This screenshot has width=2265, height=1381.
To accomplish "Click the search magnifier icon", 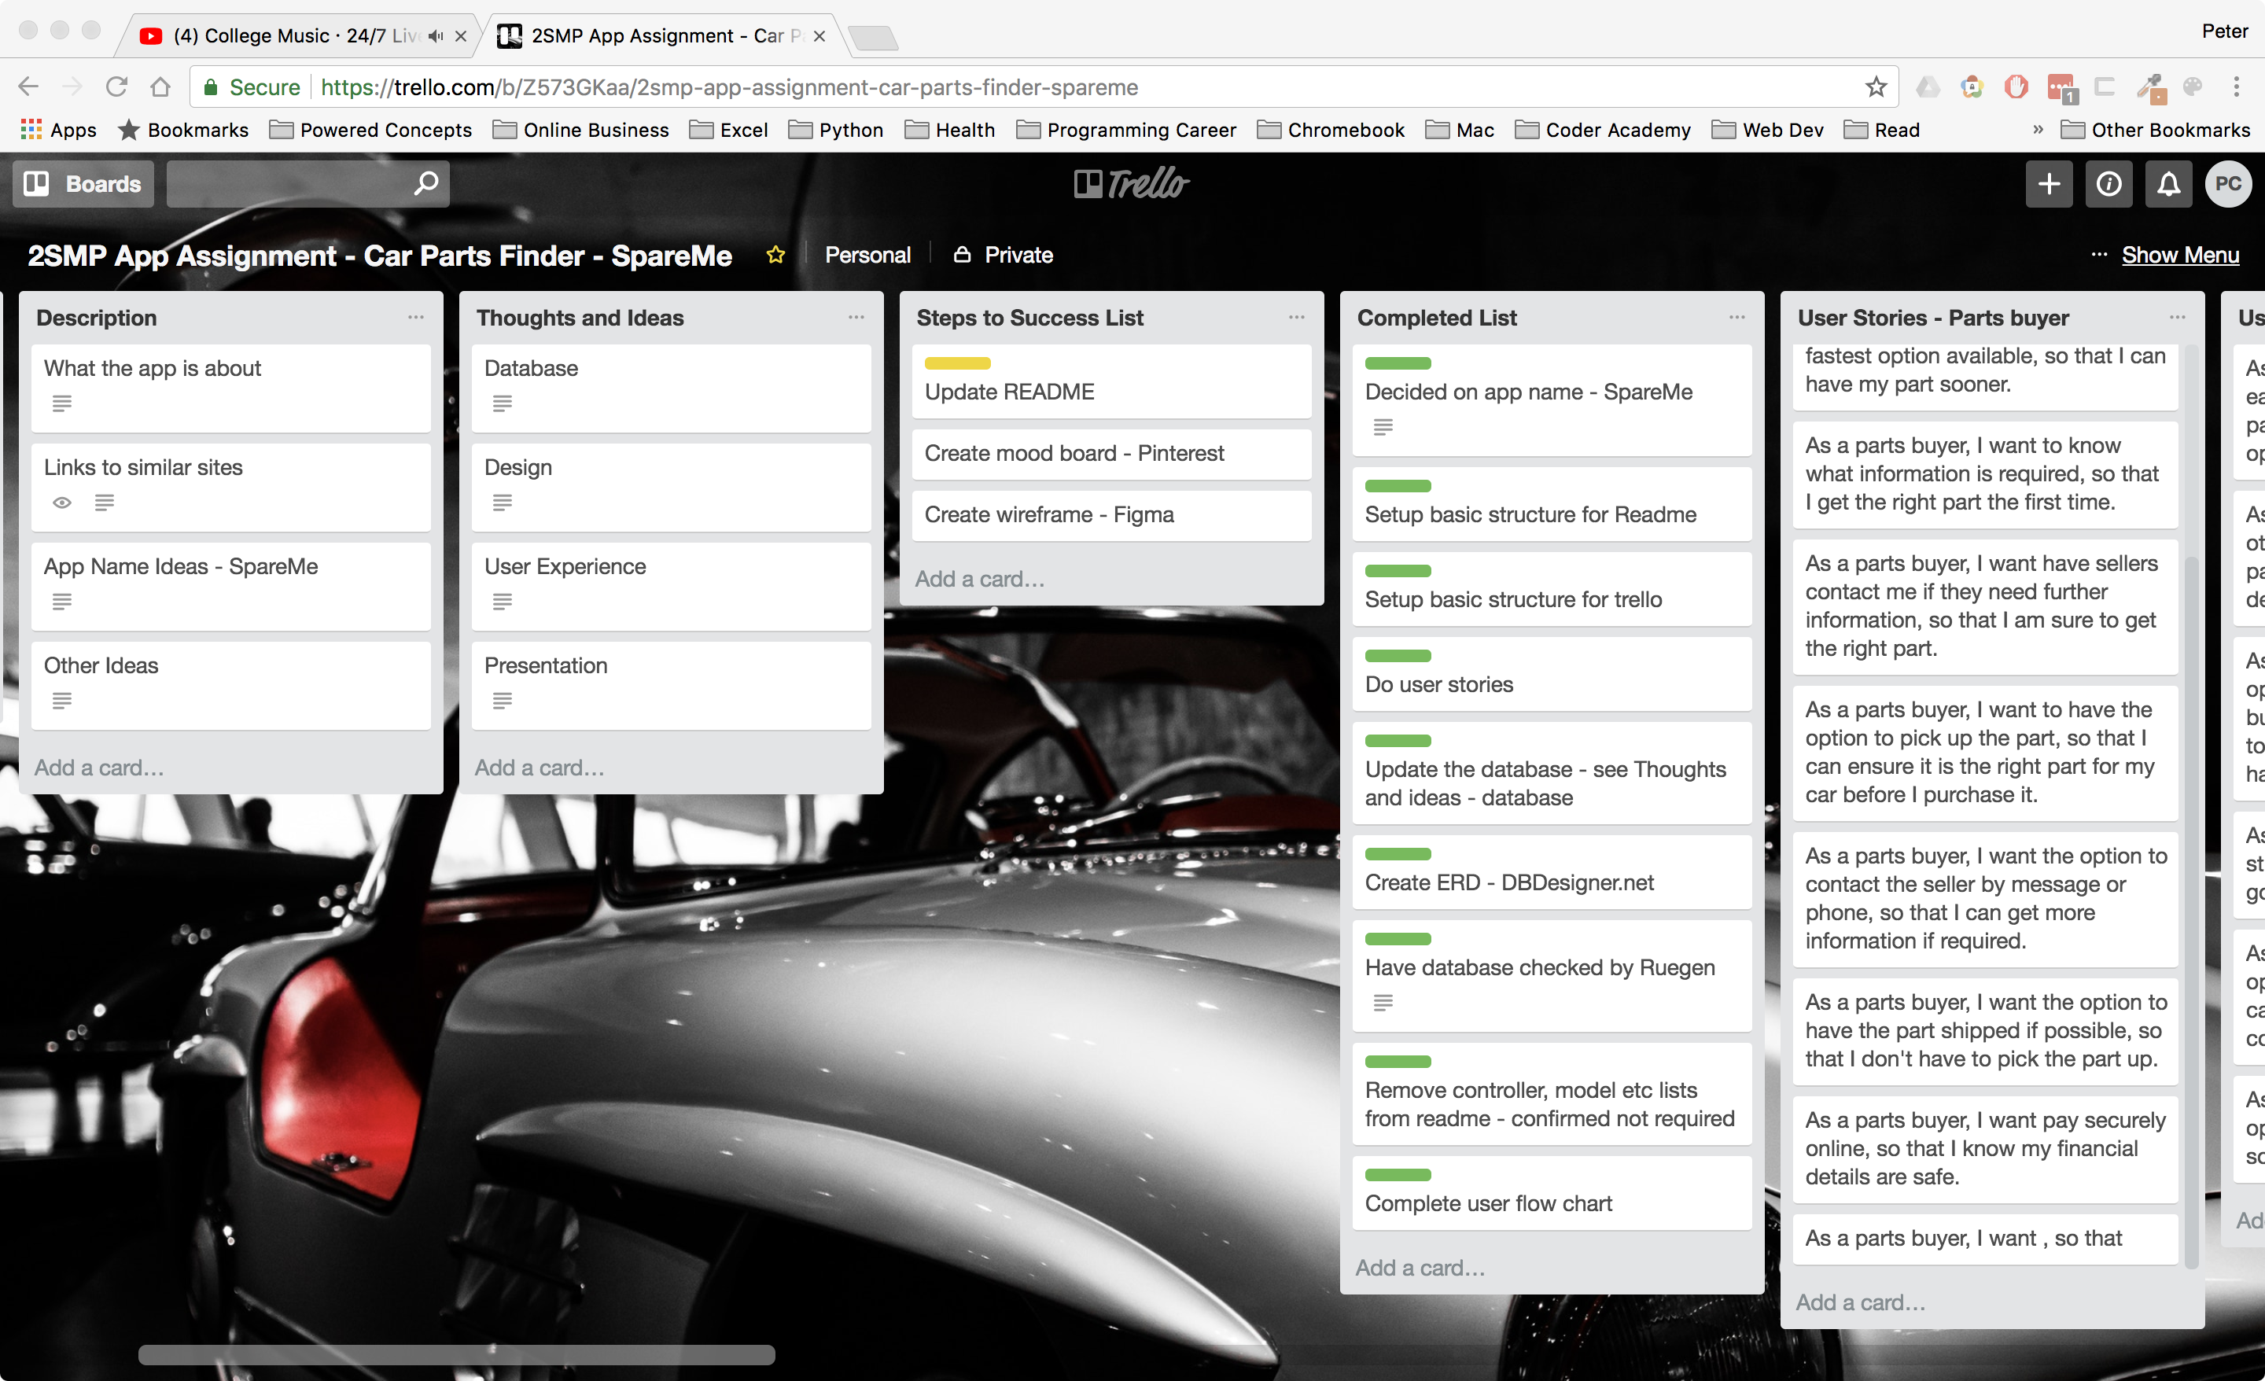I will coord(425,184).
